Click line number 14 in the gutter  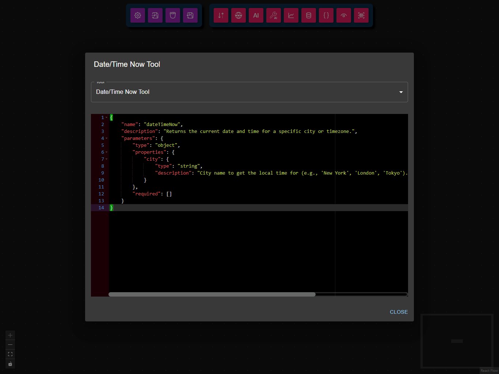[x=101, y=208]
